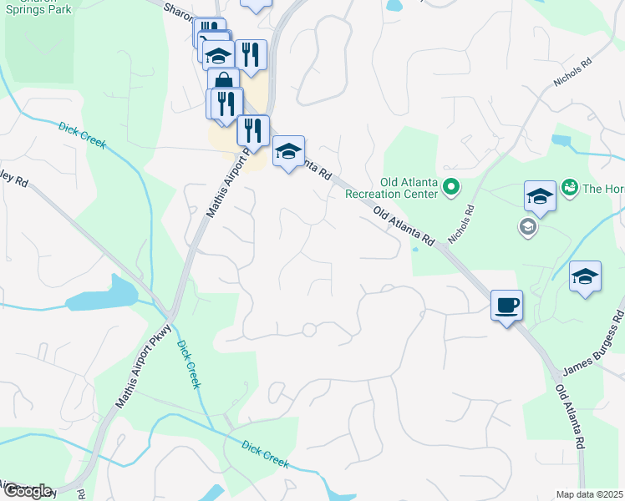
Task: Open the school marker left of The Hor… pin
Action: click(540, 196)
